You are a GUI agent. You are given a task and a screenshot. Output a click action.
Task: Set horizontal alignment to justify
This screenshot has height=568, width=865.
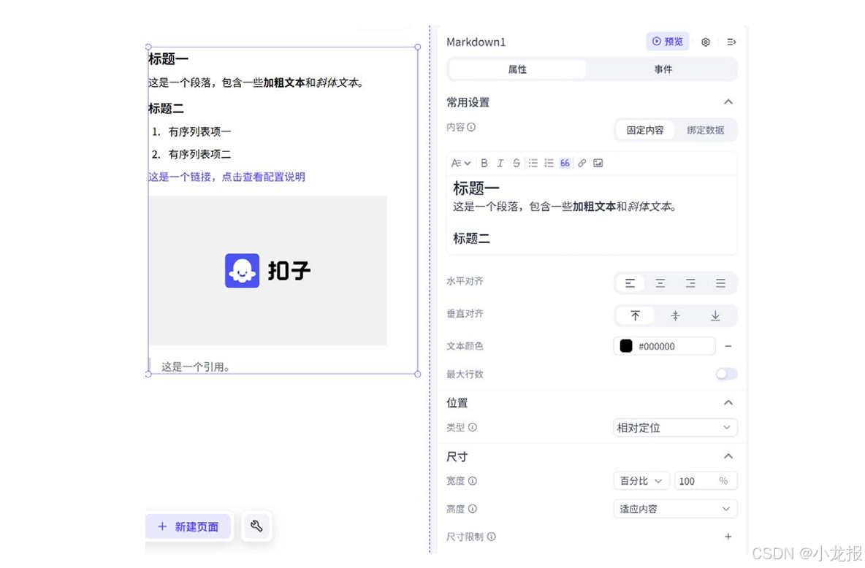coord(720,283)
